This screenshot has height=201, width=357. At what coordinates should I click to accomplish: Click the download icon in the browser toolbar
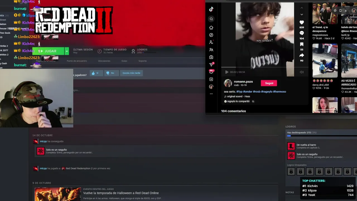pyautogui.click(x=346, y=11)
